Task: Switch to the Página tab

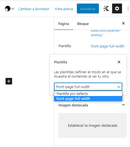Action: click(x=64, y=24)
